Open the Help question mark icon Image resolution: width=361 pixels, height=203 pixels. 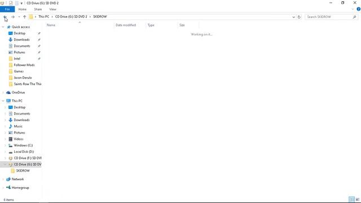tap(359, 9)
